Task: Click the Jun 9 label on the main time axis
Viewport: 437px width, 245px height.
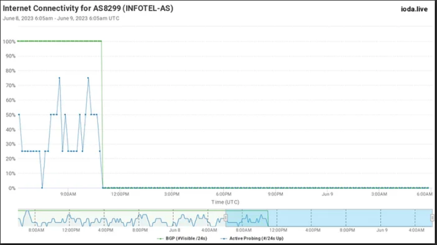Action: (x=328, y=194)
